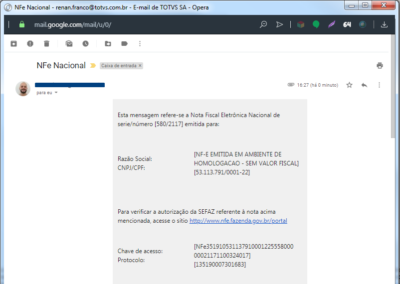Expand recipient details next to 'para eu'
The image size is (400, 284).
pyautogui.click(x=56, y=93)
